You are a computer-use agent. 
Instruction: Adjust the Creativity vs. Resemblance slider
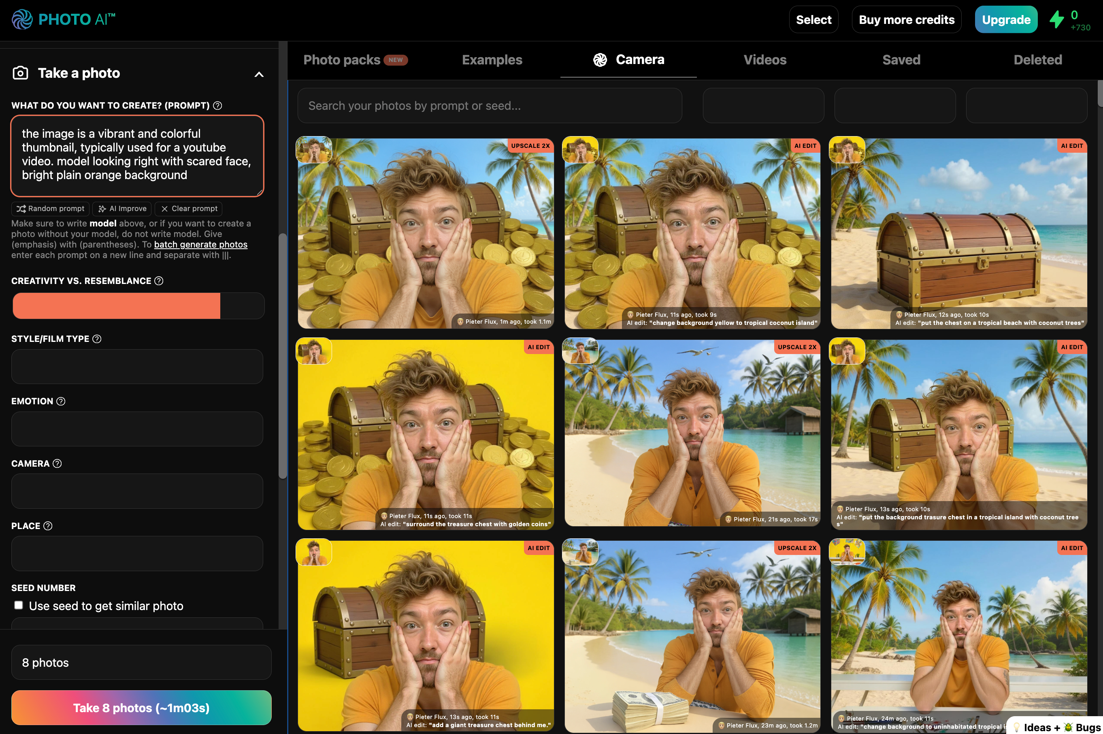138,306
